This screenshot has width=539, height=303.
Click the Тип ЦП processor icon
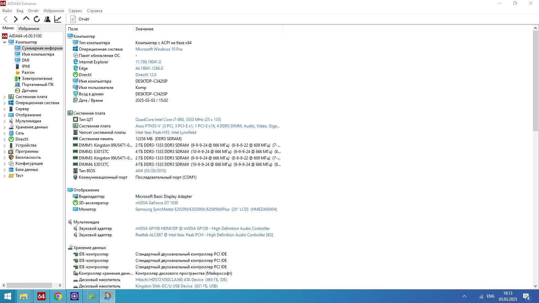(76, 120)
